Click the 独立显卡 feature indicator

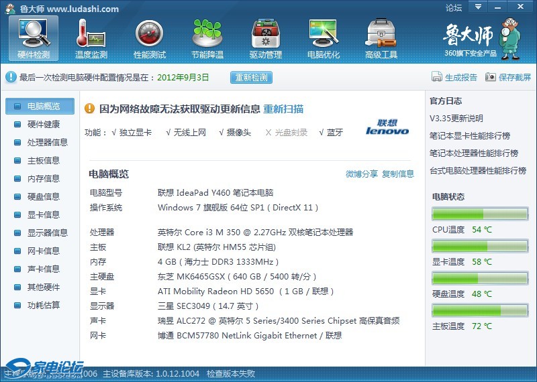(132, 133)
